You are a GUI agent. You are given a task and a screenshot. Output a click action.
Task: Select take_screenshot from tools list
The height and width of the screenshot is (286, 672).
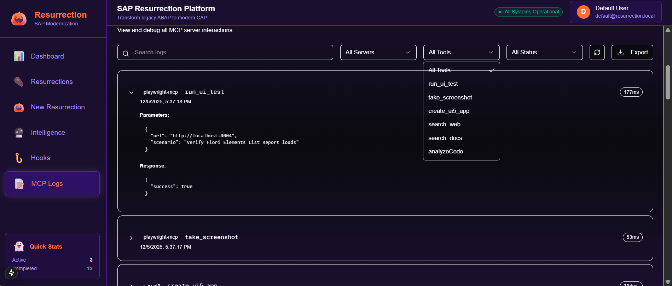point(461,97)
